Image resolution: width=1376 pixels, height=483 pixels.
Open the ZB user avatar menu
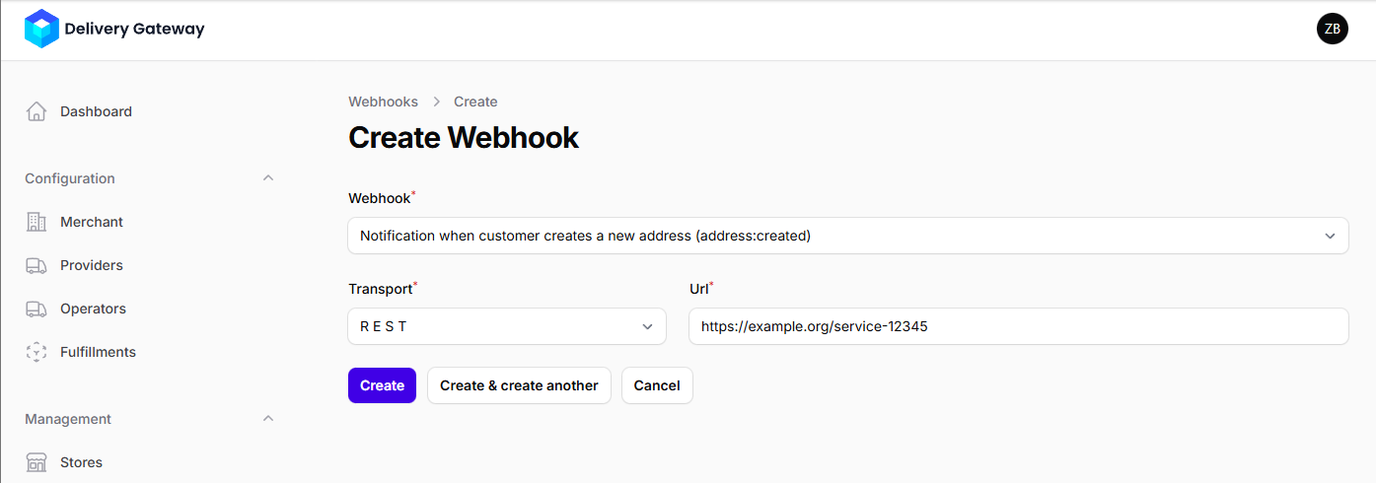click(1332, 29)
